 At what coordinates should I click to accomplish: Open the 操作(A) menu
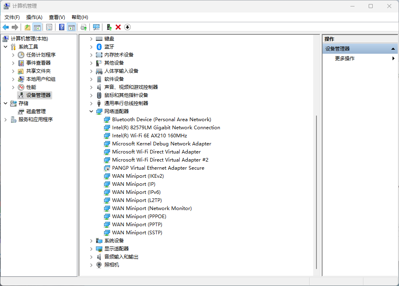[x=34, y=17]
